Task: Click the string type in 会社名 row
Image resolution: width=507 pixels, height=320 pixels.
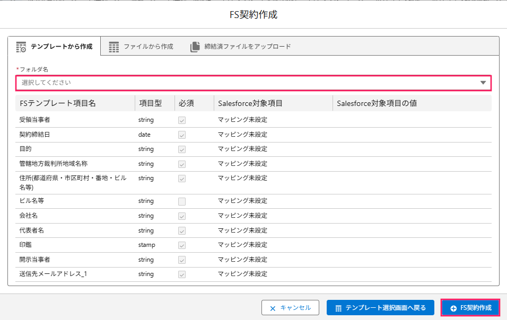Action: point(146,216)
